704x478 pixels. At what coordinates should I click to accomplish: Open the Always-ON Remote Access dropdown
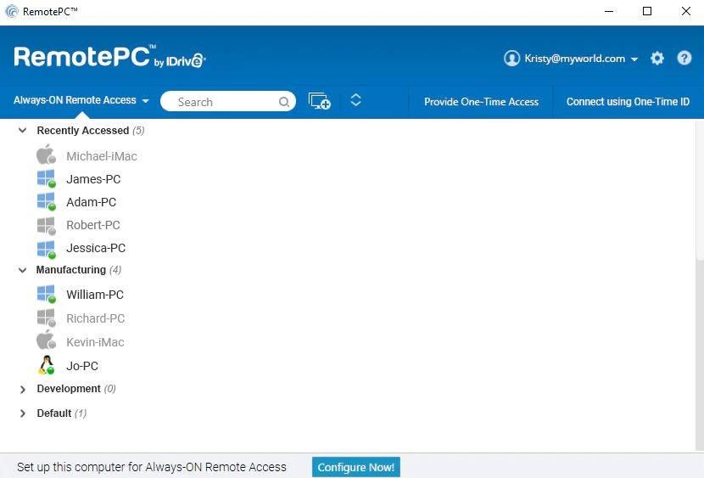point(81,100)
